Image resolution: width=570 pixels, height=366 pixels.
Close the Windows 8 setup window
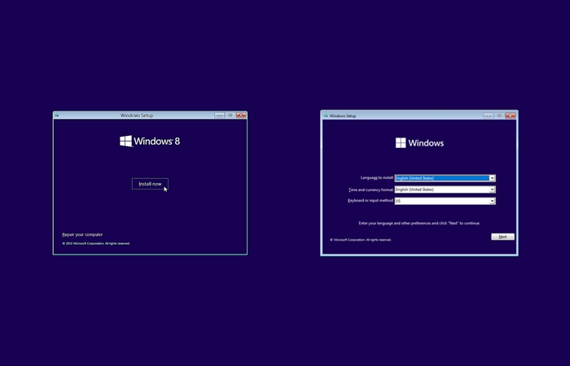pyautogui.click(x=241, y=115)
